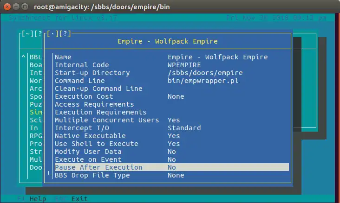Image resolution: width=340 pixels, height=203 pixels.
Task: Toggle Multiple Concurrent Users setting
Action: point(171,120)
